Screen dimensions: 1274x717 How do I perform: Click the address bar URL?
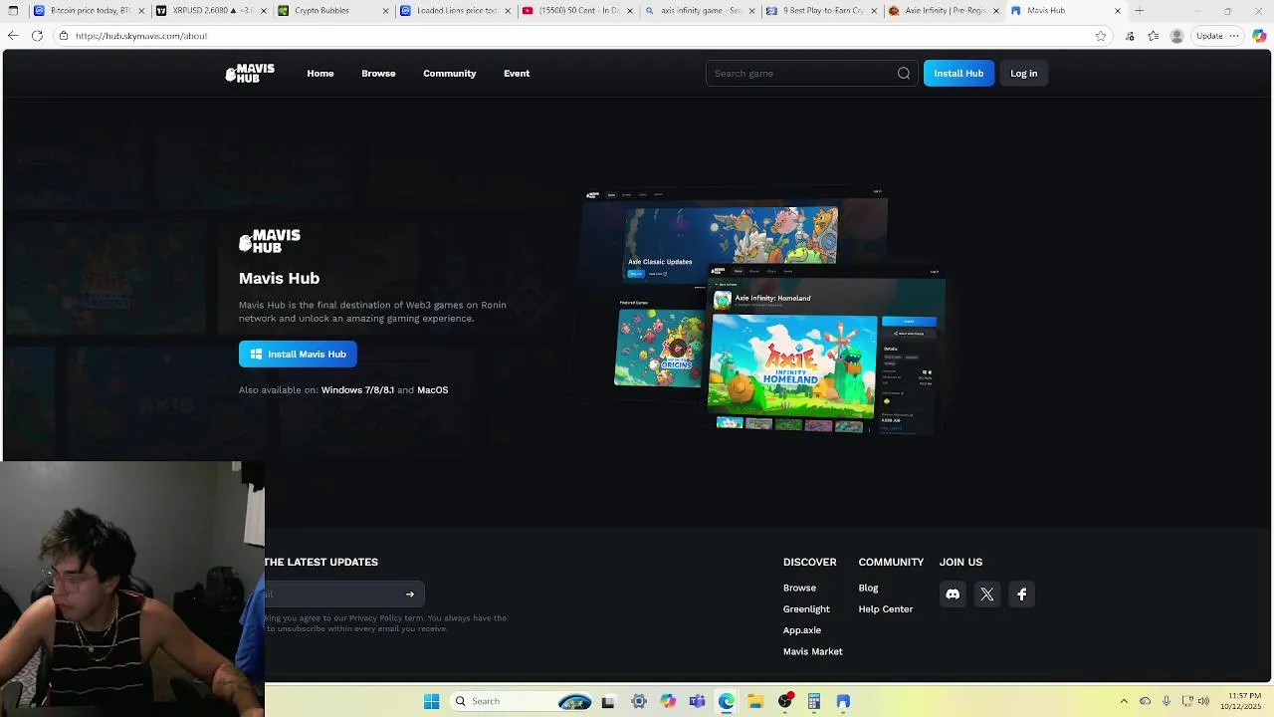(141, 36)
